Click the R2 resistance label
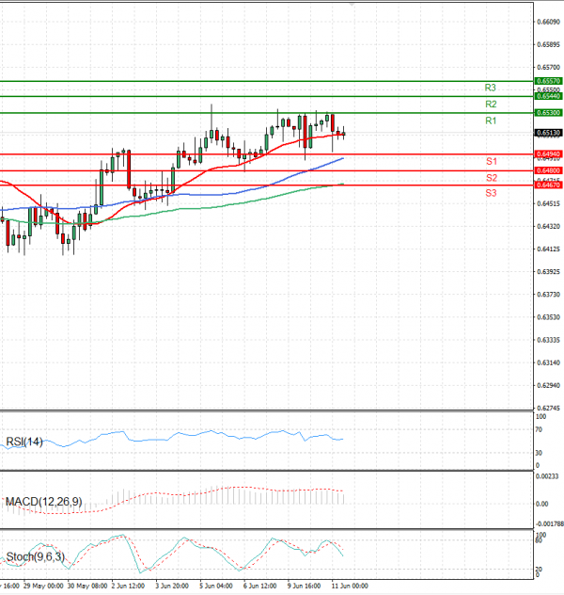 (x=491, y=104)
